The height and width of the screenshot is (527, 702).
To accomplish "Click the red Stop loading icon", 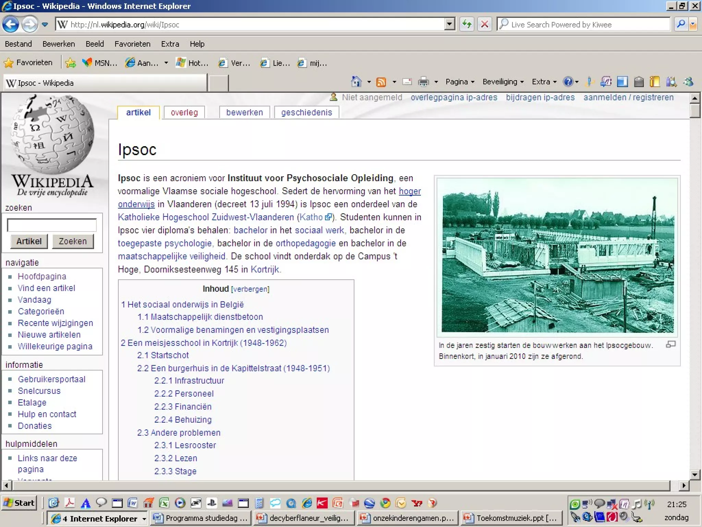I will pos(485,24).
